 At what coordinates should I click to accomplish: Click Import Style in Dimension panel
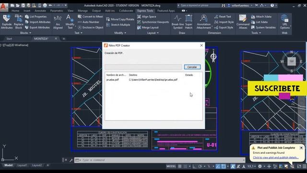click(x=224, y=22)
